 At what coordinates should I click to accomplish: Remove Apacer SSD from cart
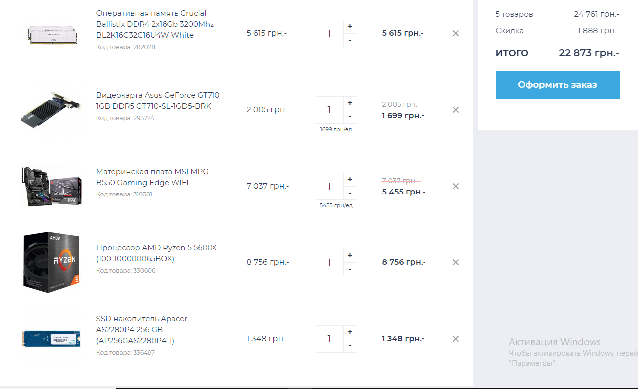coord(455,339)
